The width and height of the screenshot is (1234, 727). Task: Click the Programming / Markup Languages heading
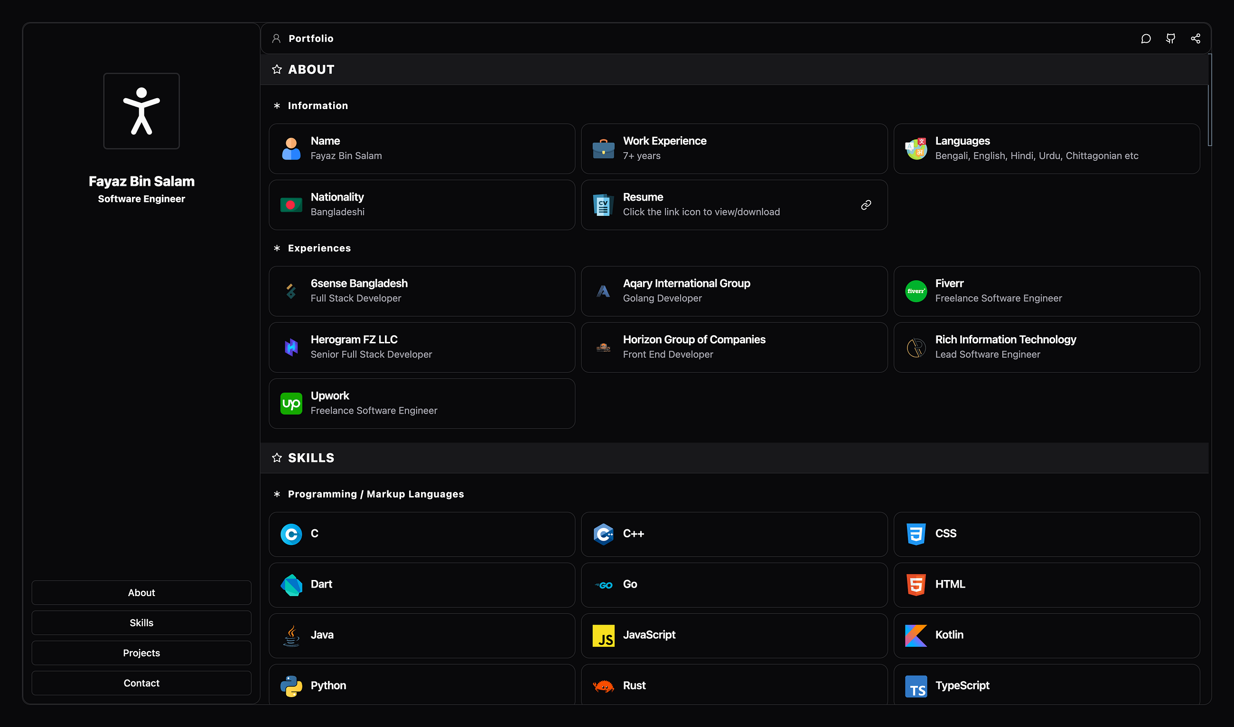[375, 494]
